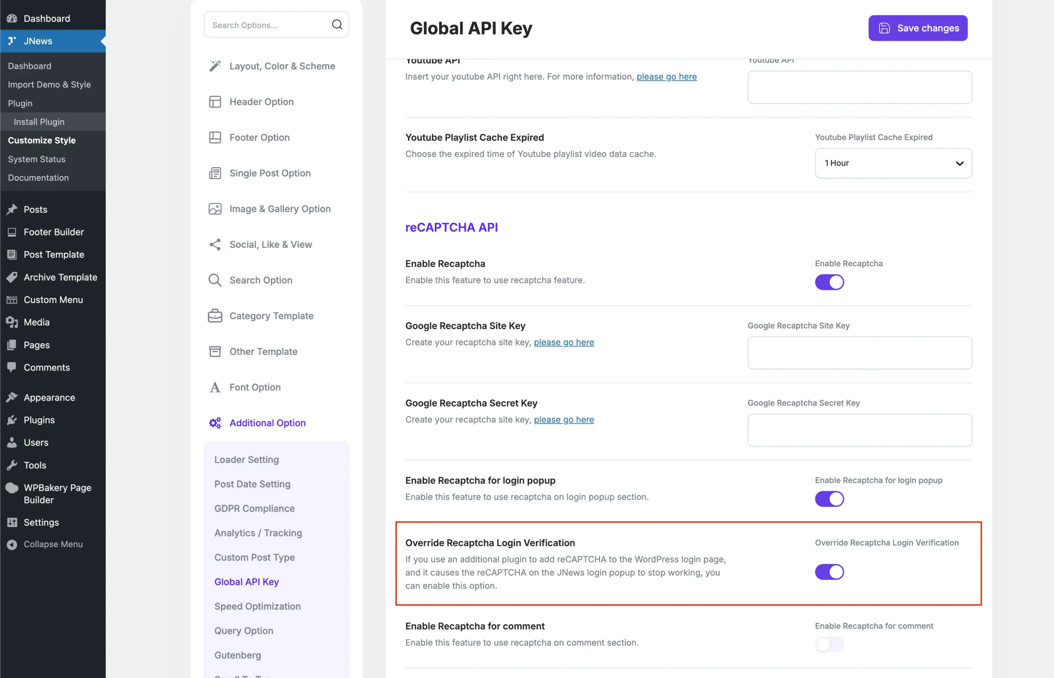1054x678 pixels.
Task: Click the Footer Option layout icon
Action: point(215,137)
